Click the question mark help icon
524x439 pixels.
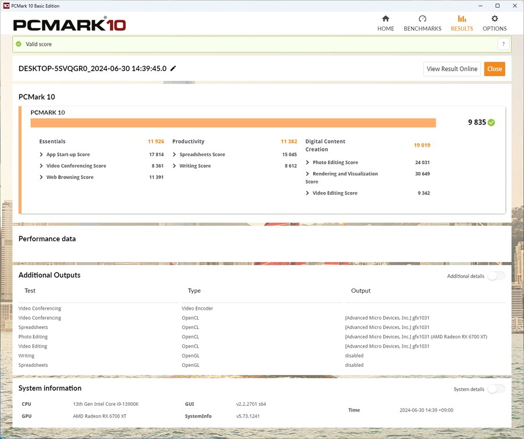tap(503, 44)
